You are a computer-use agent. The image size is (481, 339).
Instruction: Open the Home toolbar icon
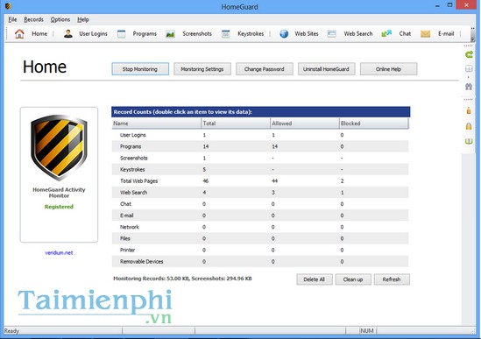[x=19, y=34]
